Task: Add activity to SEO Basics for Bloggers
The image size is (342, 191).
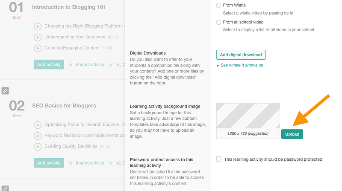Action: [x=49, y=163]
